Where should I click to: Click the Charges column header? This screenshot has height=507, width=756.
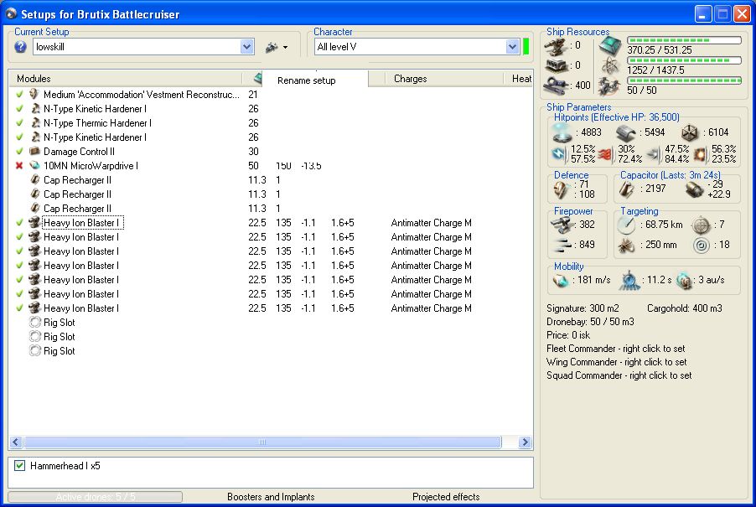[410, 79]
